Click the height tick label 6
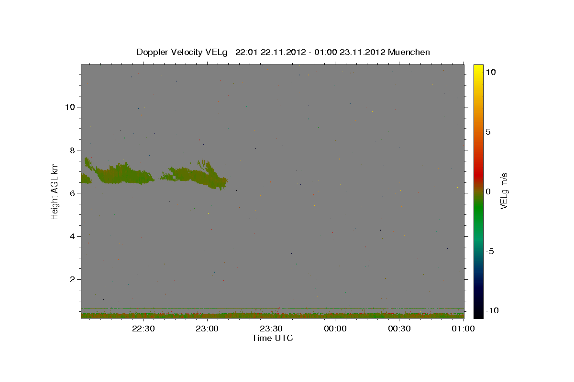This screenshot has height=382, width=574. click(x=71, y=193)
